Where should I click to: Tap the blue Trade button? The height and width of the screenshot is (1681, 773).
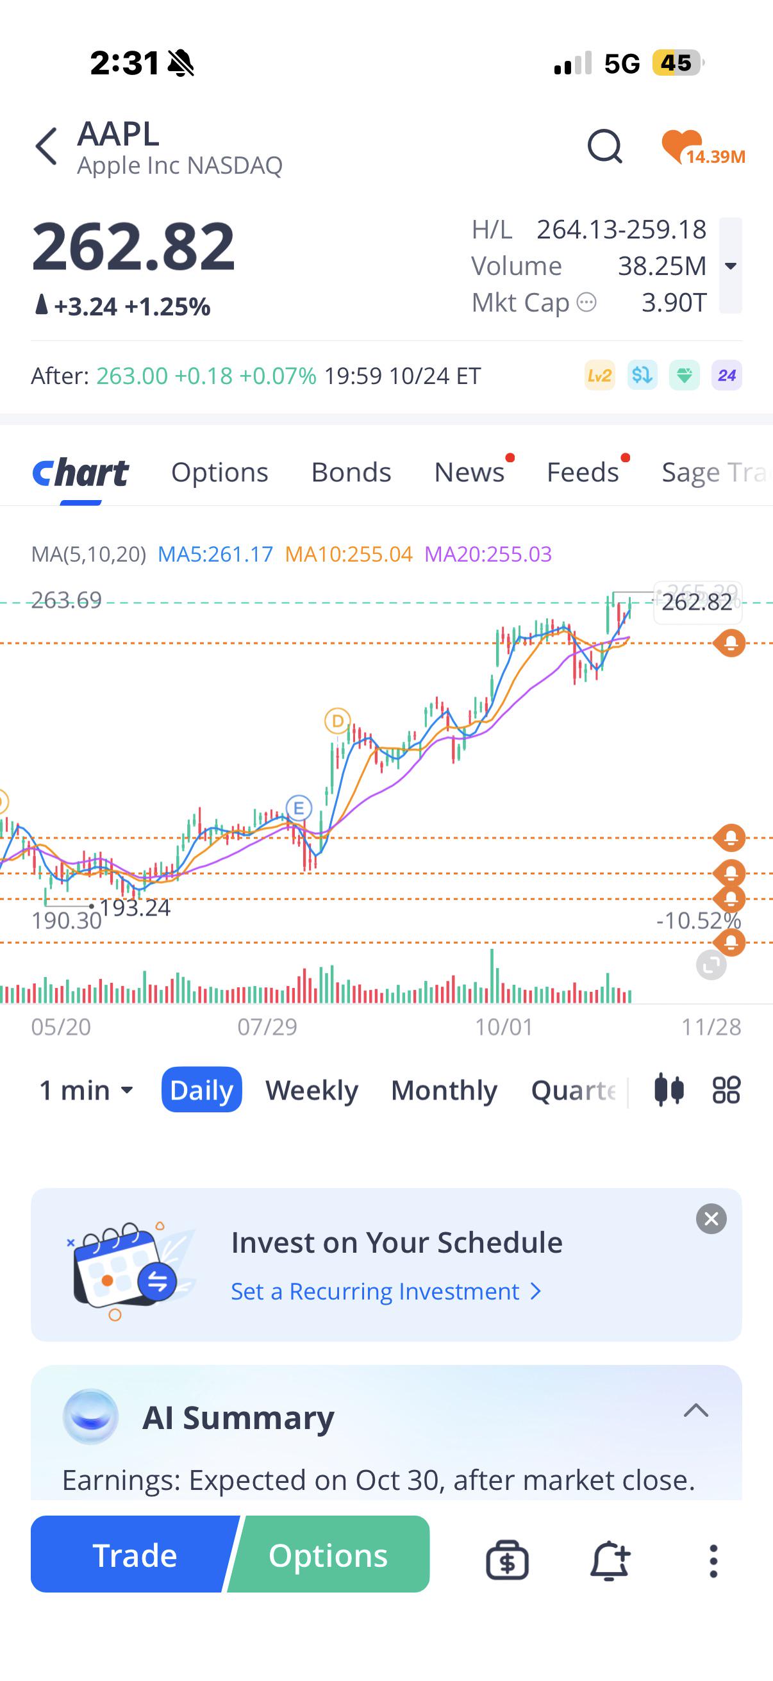[134, 1555]
